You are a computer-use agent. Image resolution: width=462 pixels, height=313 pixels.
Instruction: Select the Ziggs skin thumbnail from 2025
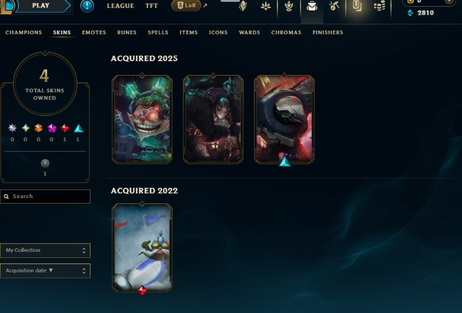(142, 119)
